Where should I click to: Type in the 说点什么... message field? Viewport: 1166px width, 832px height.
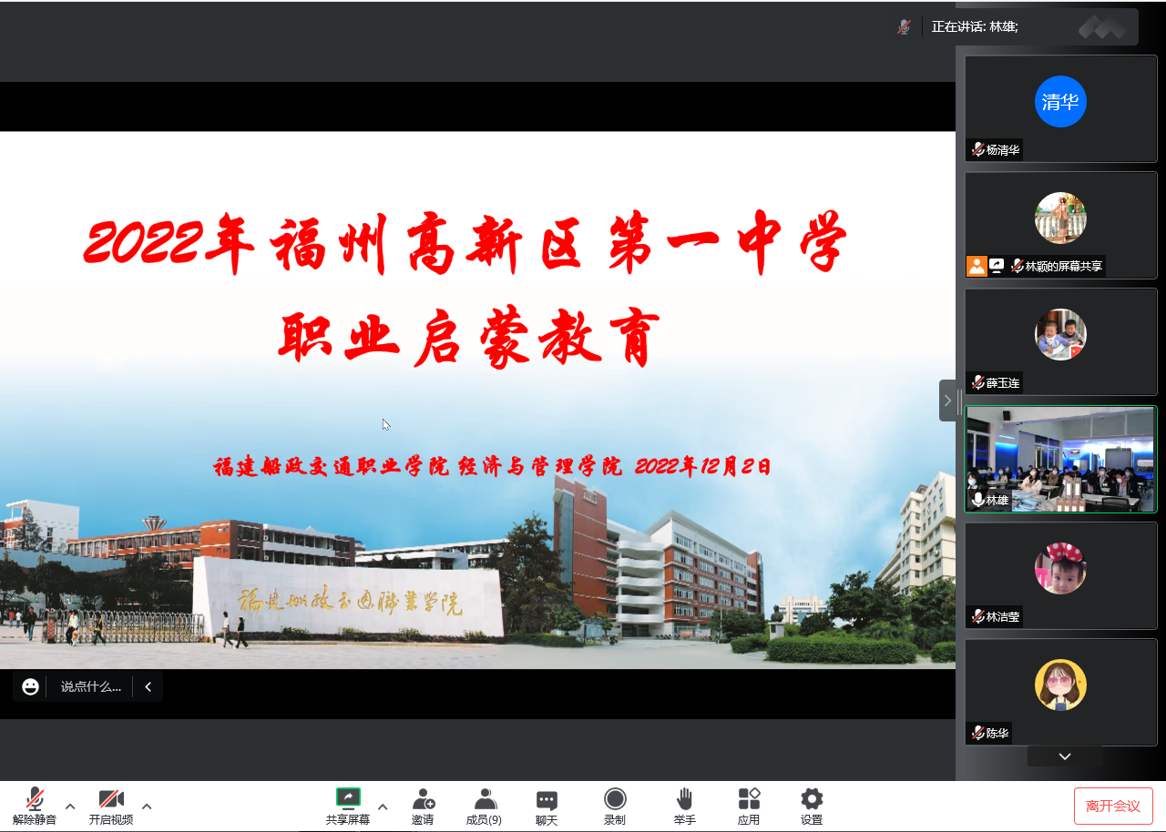coord(91,687)
